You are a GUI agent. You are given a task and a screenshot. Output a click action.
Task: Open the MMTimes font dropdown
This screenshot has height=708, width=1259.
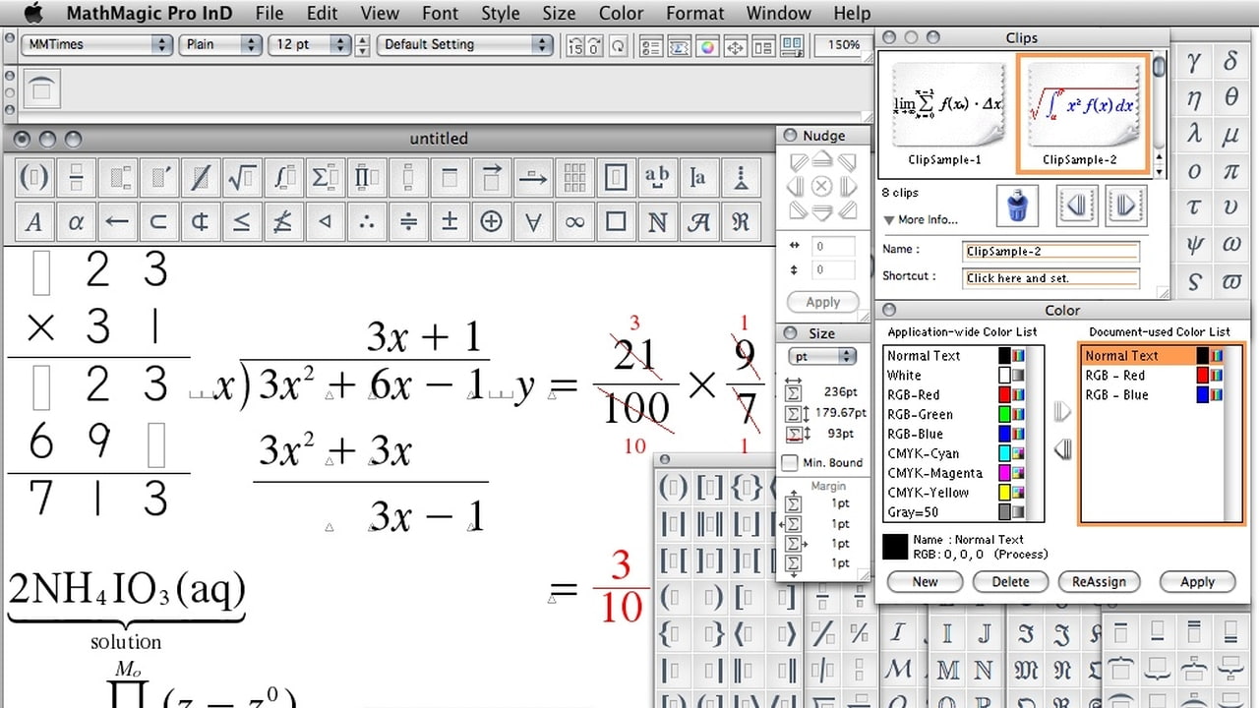pyautogui.click(x=97, y=44)
